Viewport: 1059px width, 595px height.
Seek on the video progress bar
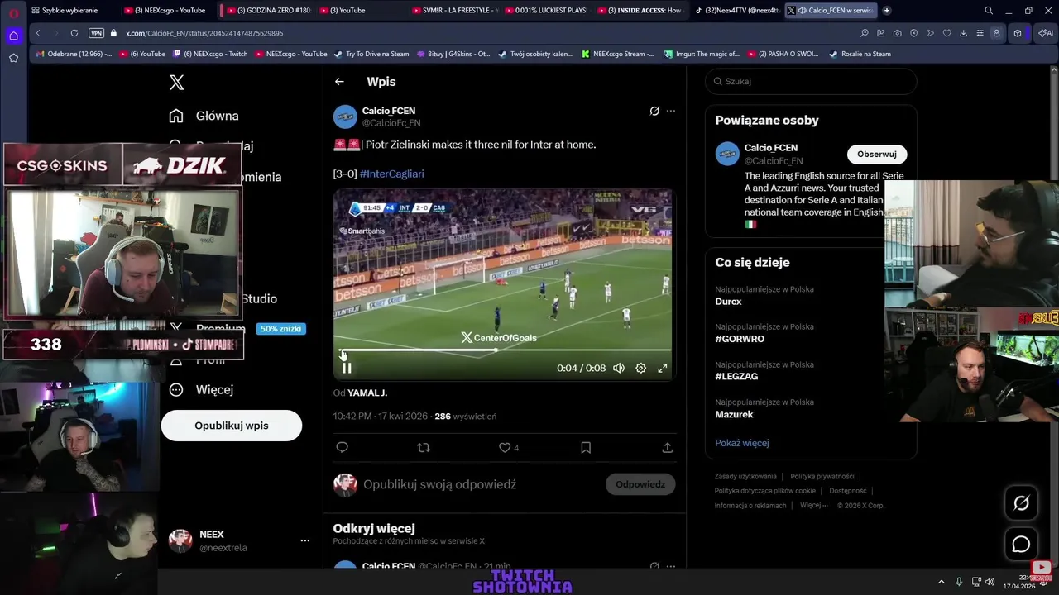point(503,350)
